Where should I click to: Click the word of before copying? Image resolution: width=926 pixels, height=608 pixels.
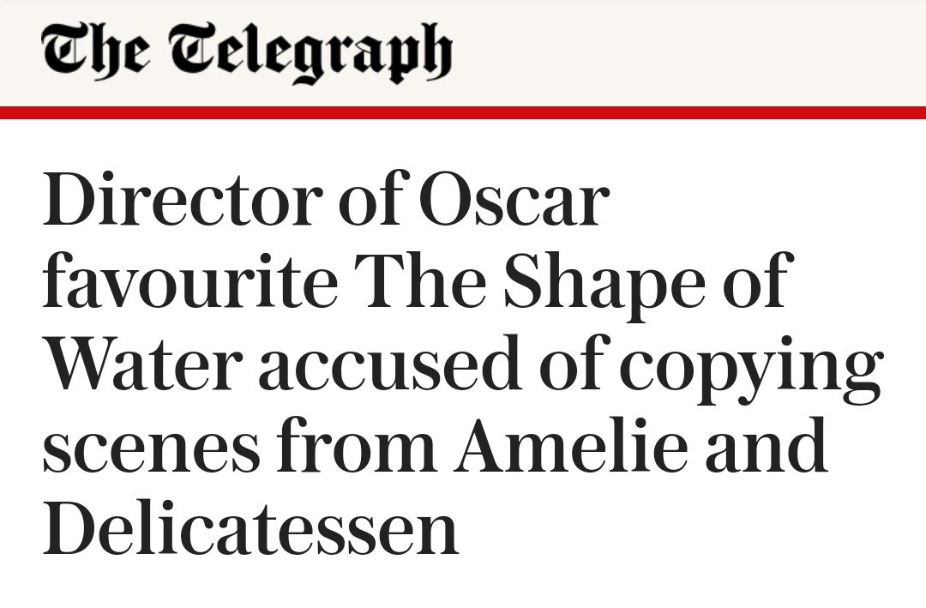pos(570,362)
